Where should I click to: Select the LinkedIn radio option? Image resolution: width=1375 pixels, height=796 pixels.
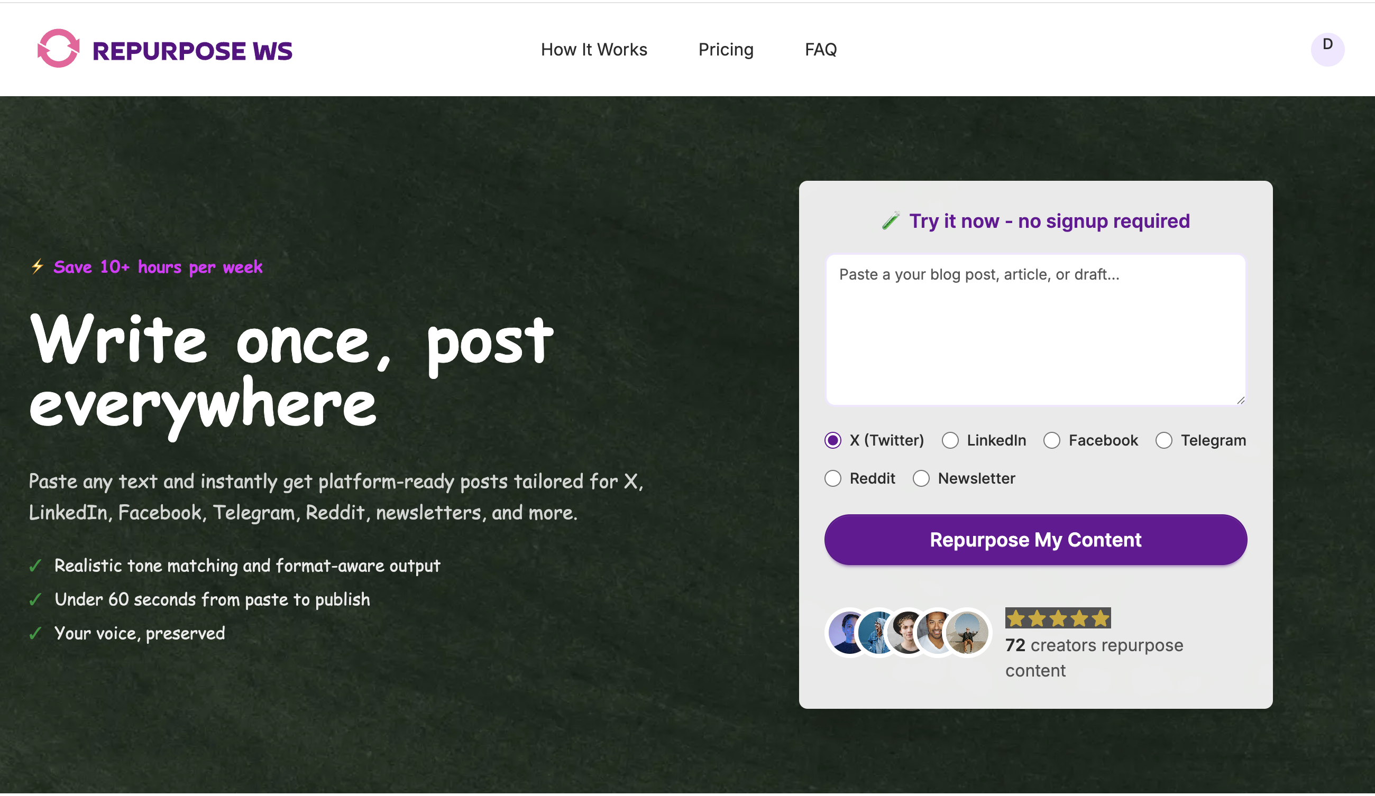[x=950, y=440]
